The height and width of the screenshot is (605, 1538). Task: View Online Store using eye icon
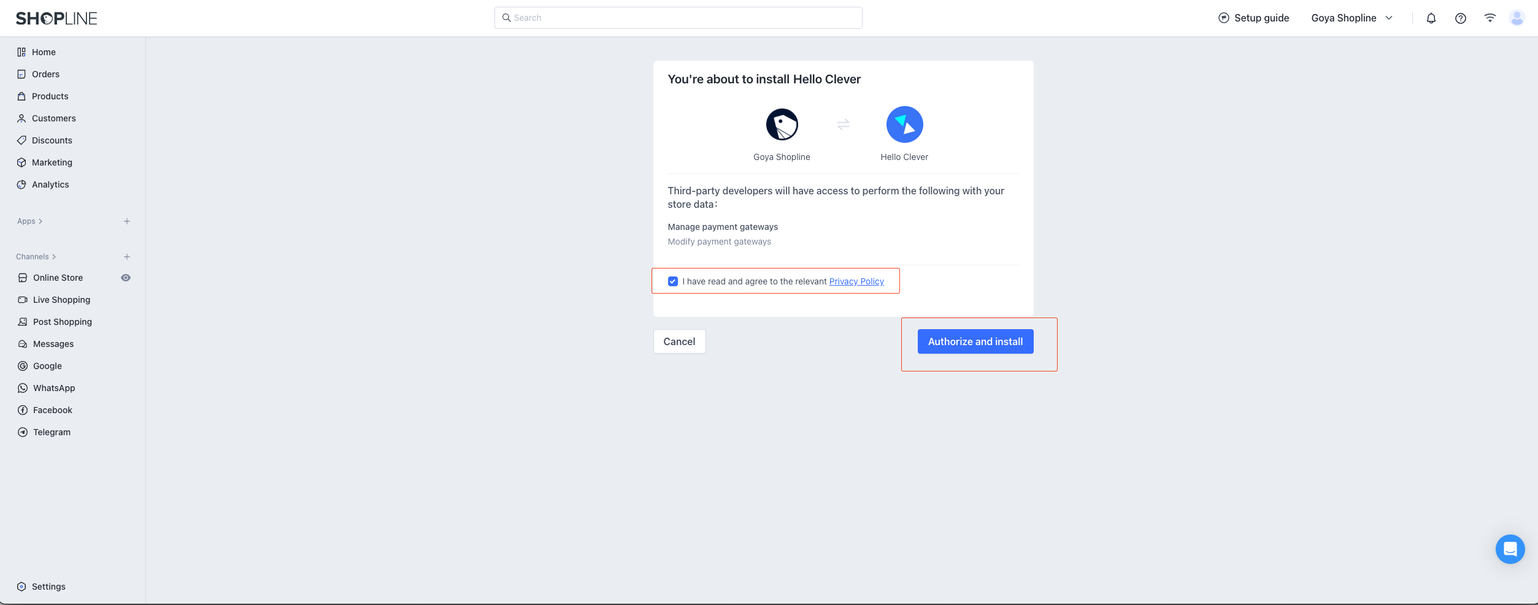tap(126, 278)
